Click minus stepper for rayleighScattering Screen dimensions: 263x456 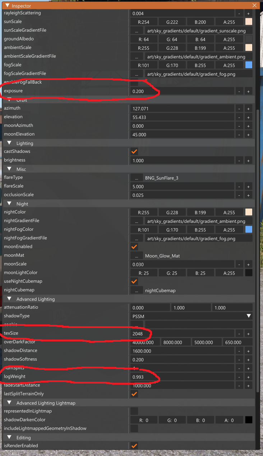click(240, 13)
